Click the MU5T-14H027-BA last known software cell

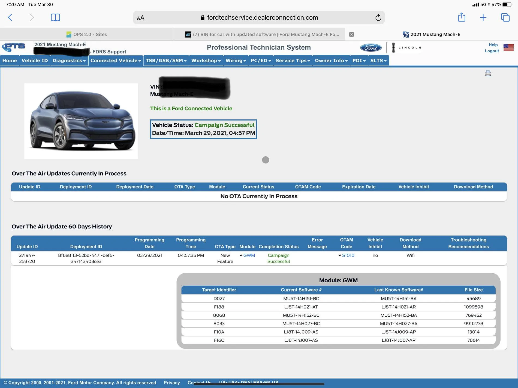(399, 323)
